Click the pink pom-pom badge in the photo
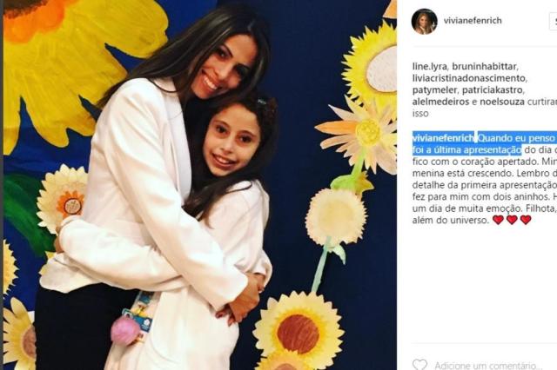Viewport: 557px width, 370px height. coord(125,330)
